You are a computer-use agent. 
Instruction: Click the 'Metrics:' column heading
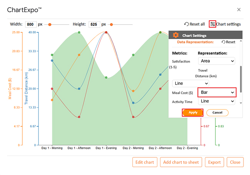click(x=180, y=53)
